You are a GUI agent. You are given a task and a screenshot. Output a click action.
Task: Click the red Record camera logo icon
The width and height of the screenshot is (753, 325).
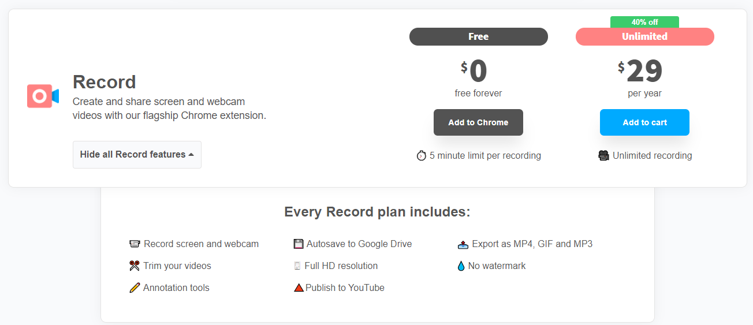click(x=43, y=95)
